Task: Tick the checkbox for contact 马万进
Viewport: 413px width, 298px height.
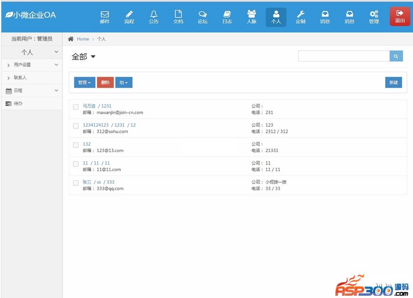Action: [76, 107]
